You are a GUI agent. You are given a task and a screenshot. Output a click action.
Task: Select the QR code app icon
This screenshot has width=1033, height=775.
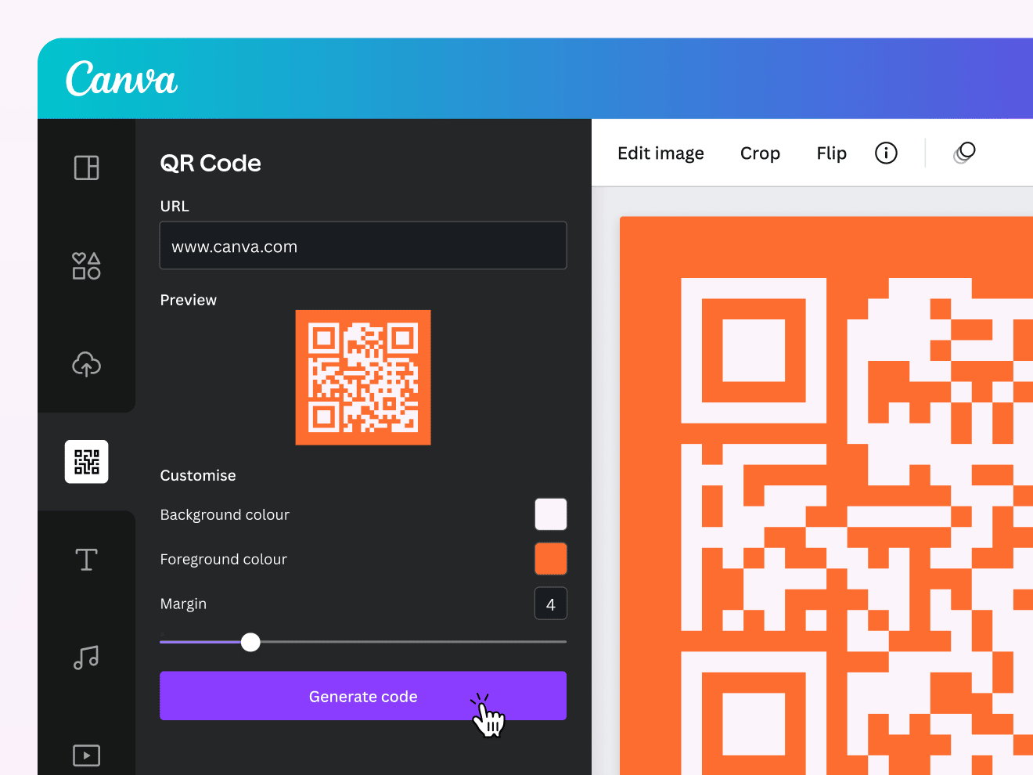pos(86,462)
